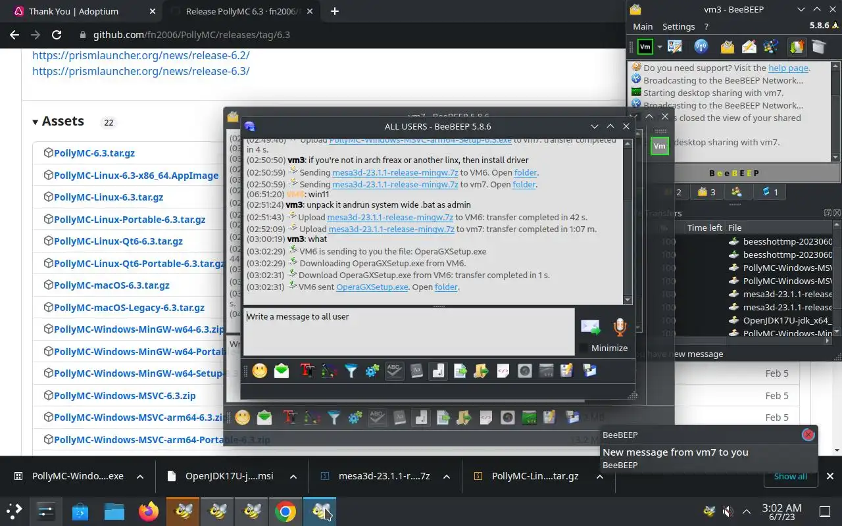Click the code snippet icon in ALL USERS toolbar

tap(503, 371)
